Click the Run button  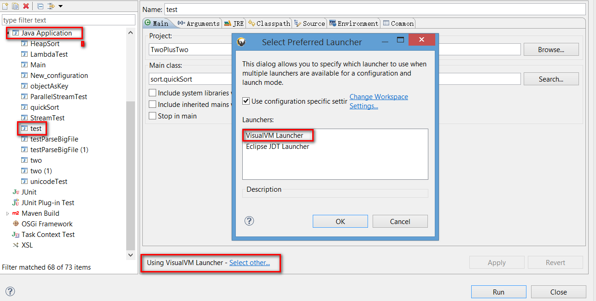point(499,292)
